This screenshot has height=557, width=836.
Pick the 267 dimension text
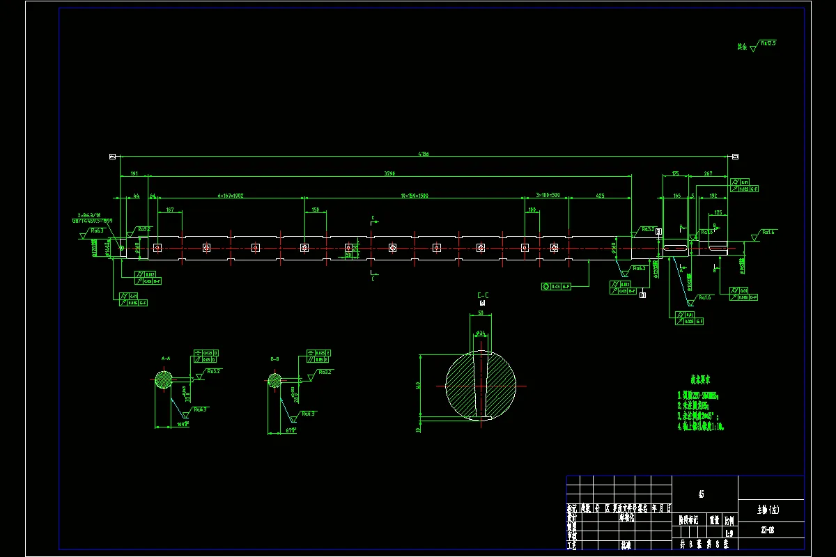click(708, 173)
